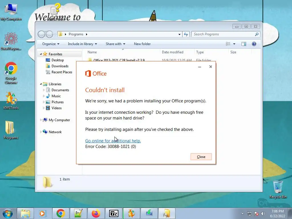Open the 'Share with' dropdown
292x219 pixels.
(x=115, y=44)
